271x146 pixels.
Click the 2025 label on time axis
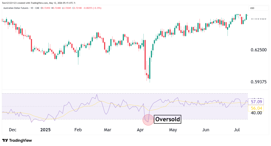point(45,130)
